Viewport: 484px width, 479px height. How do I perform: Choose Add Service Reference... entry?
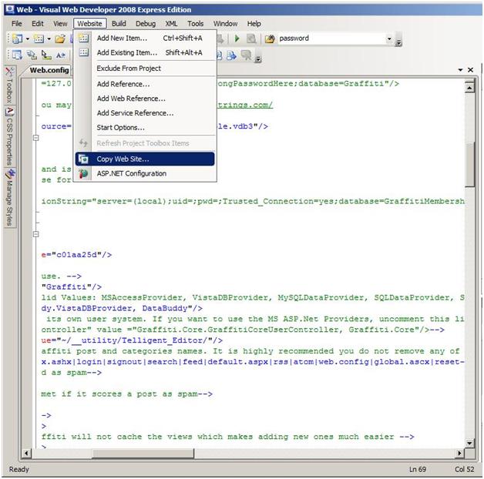pyautogui.click(x=145, y=113)
